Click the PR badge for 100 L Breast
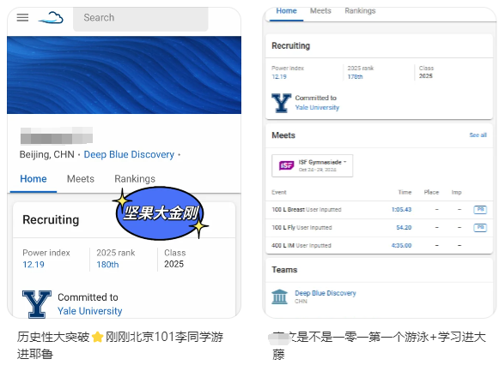The width and height of the screenshot is (499, 365). (480, 209)
